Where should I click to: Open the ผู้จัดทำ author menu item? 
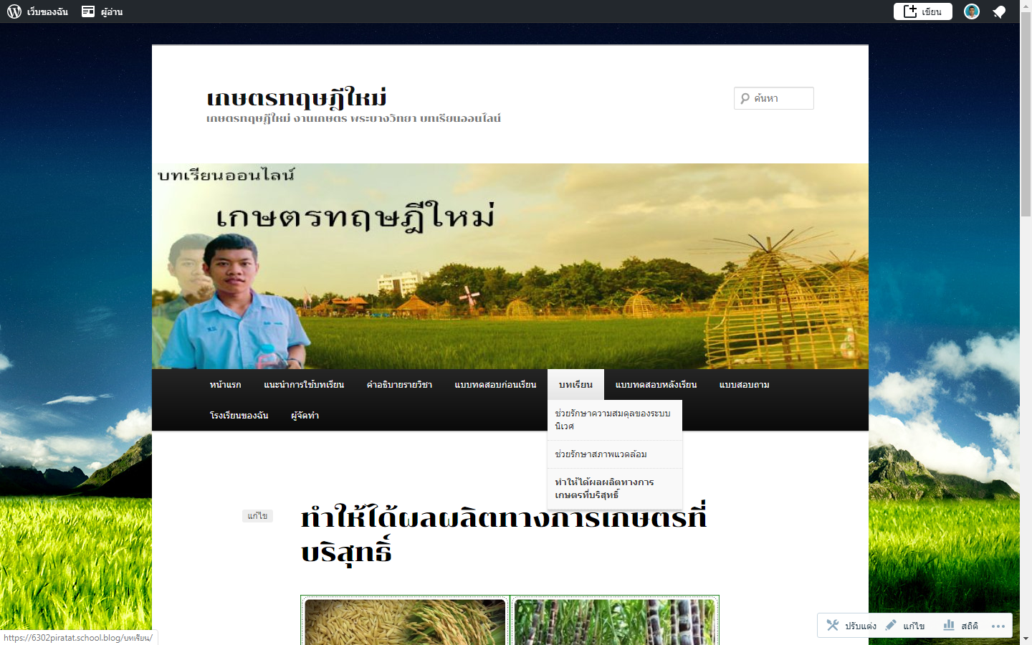[x=305, y=416]
